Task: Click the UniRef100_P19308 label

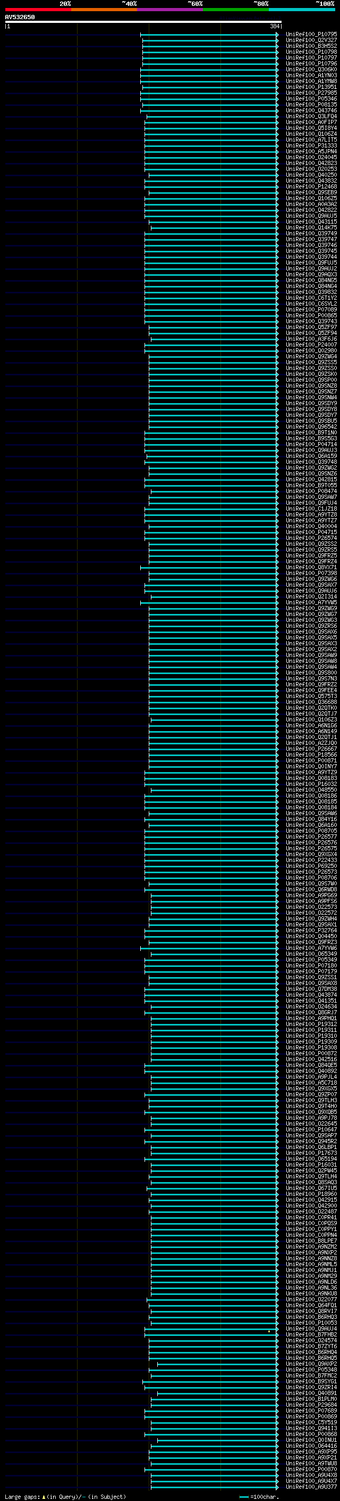Action: tap(311, 1048)
